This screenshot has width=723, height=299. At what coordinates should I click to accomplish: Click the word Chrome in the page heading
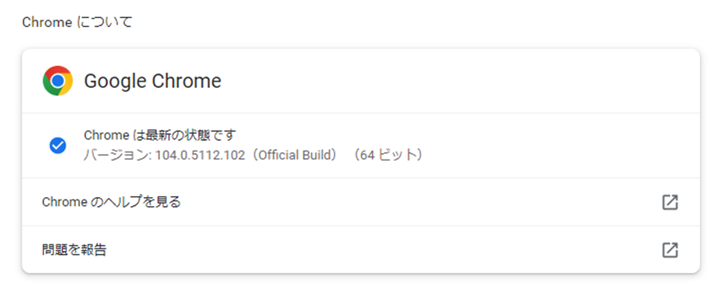click(x=47, y=22)
